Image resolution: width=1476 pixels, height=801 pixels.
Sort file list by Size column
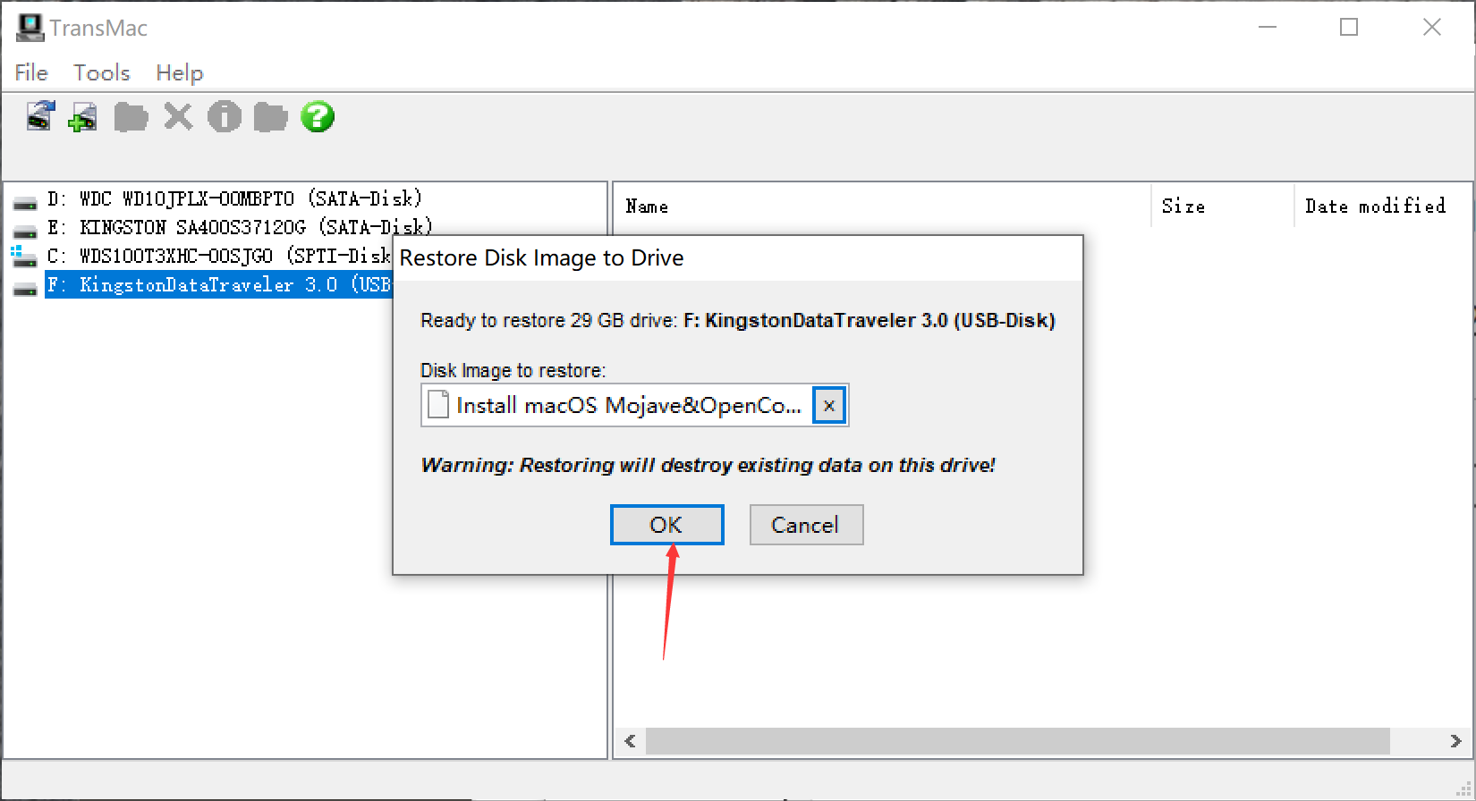[x=1222, y=207]
